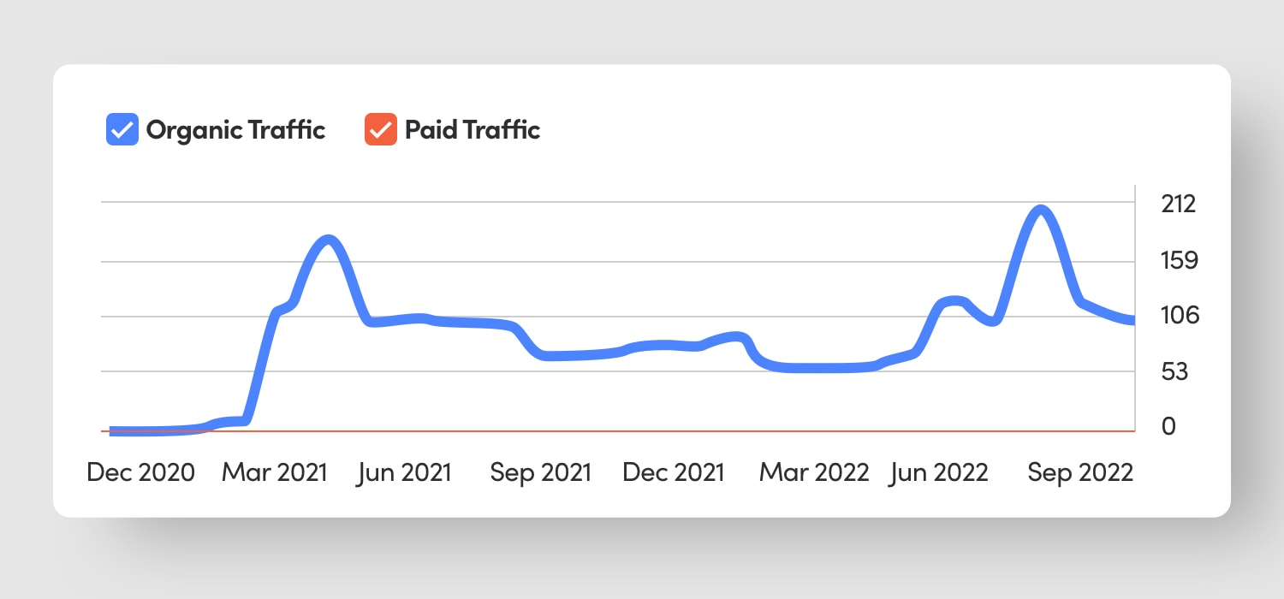Screen dimensions: 1284x599
Task: Toggle the Organic Traffic checkbox
Action: coord(122,129)
